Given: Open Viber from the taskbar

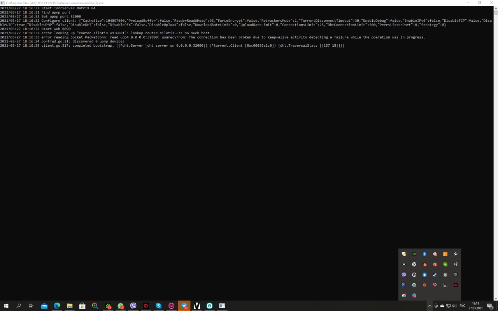Looking at the screenshot, I should (x=133, y=306).
